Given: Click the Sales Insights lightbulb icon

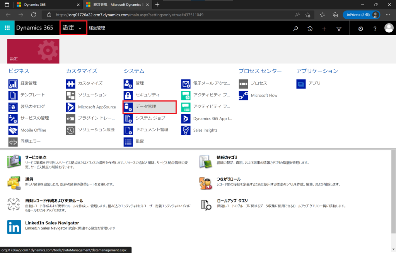Looking at the screenshot, I should click(186, 130).
